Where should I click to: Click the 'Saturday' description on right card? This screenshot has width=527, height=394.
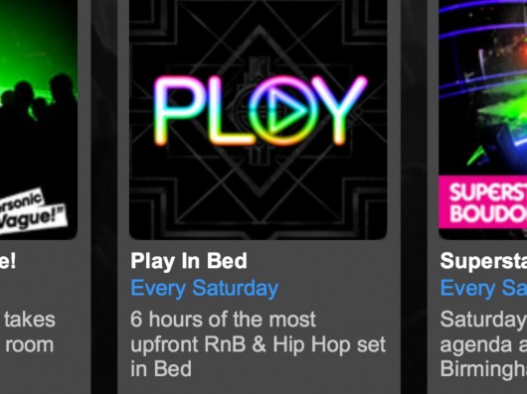point(483,319)
